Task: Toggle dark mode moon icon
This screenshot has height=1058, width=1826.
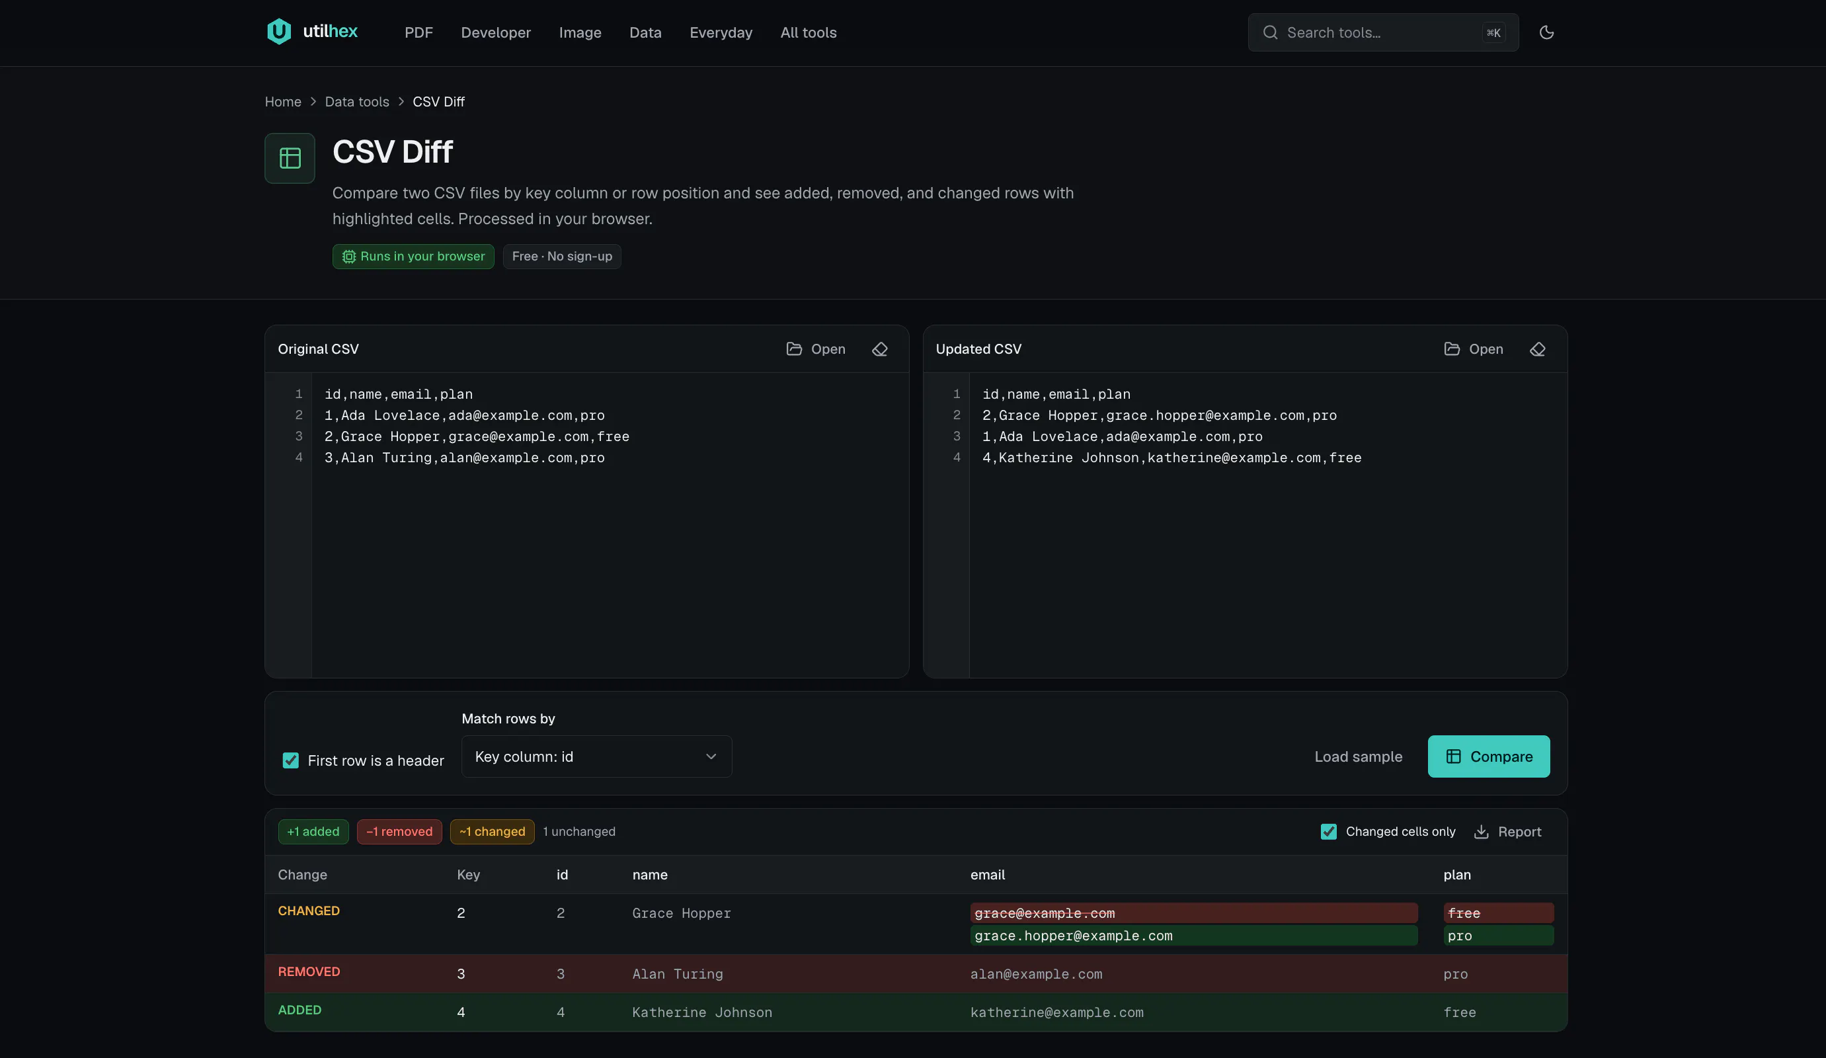Action: (1546, 32)
